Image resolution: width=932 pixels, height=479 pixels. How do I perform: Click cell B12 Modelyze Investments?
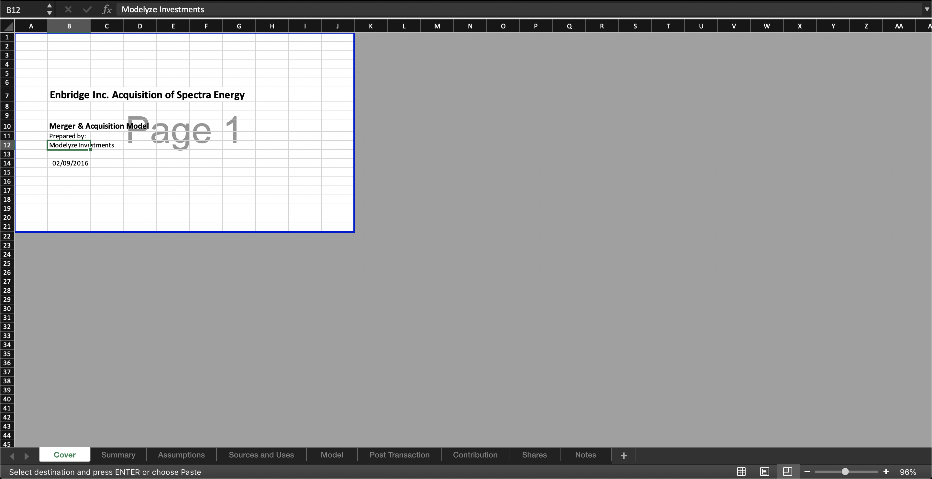tap(69, 145)
